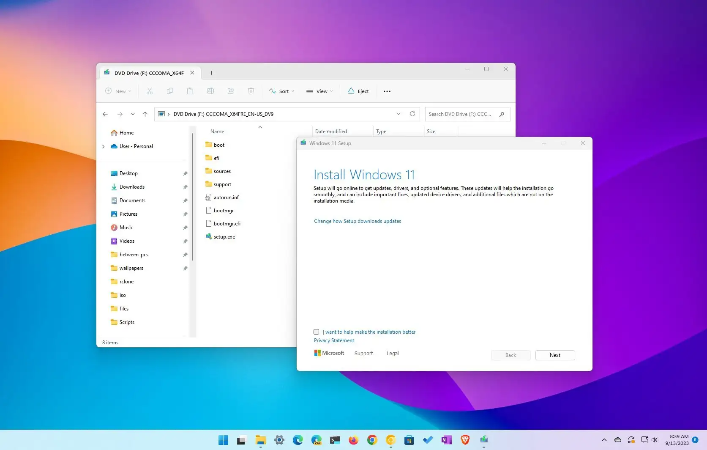Open File Explorer taskbar icon
The width and height of the screenshot is (707, 450).
click(x=260, y=440)
